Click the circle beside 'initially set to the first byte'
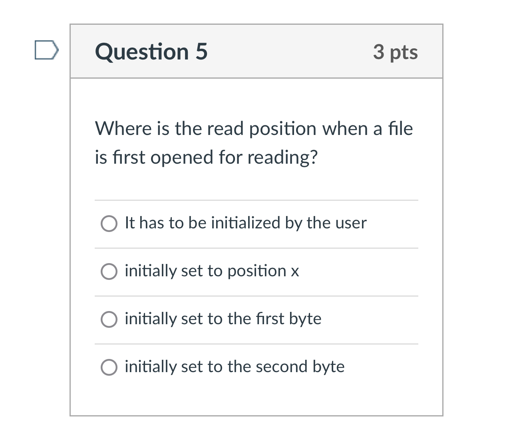Screen dimensions: 513x440 click(x=109, y=319)
